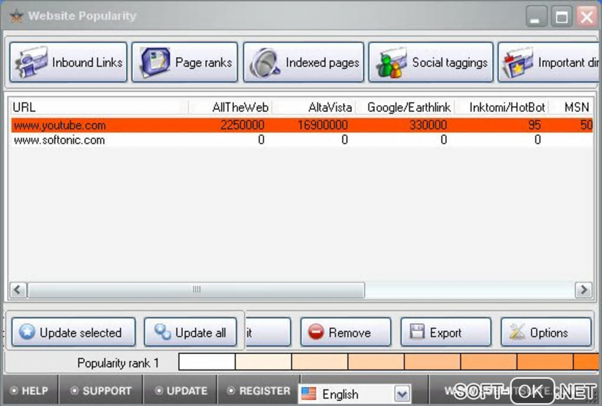Click the right arrow of horizontal scrollbar
This screenshot has height=406, width=602.
(x=584, y=290)
